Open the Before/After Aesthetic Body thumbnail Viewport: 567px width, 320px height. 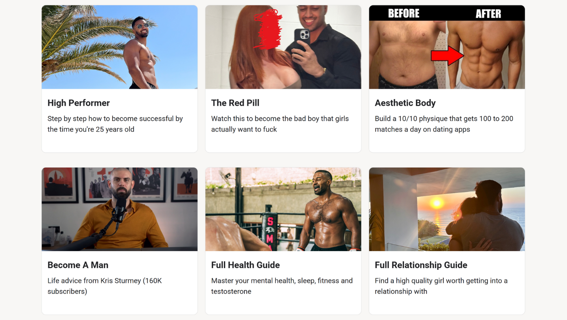447,47
